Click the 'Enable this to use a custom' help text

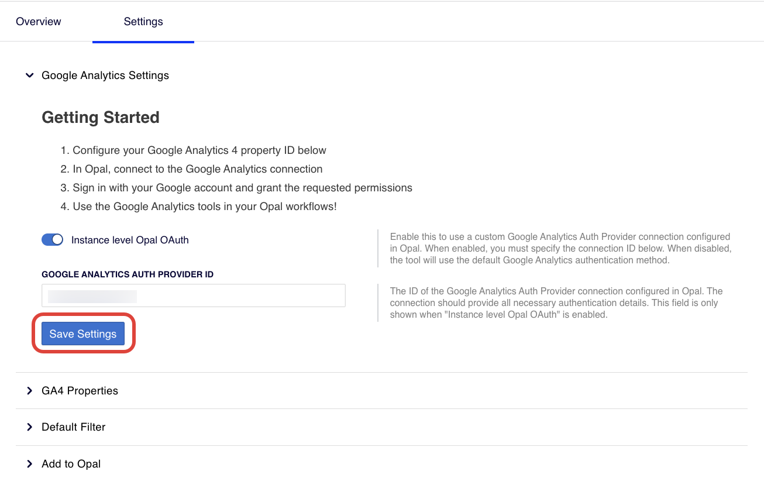(560, 249)
